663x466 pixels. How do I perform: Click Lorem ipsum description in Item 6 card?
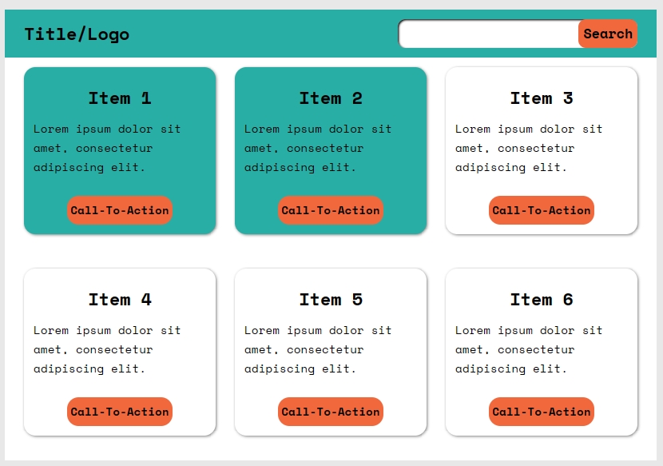[x=529, y=349]
